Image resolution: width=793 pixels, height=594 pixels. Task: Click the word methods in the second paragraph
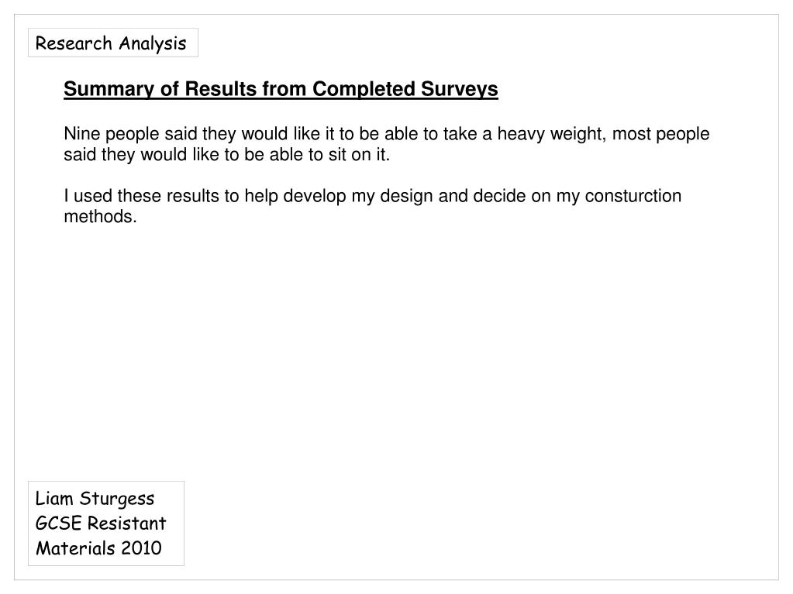click(x=98, y=217)
